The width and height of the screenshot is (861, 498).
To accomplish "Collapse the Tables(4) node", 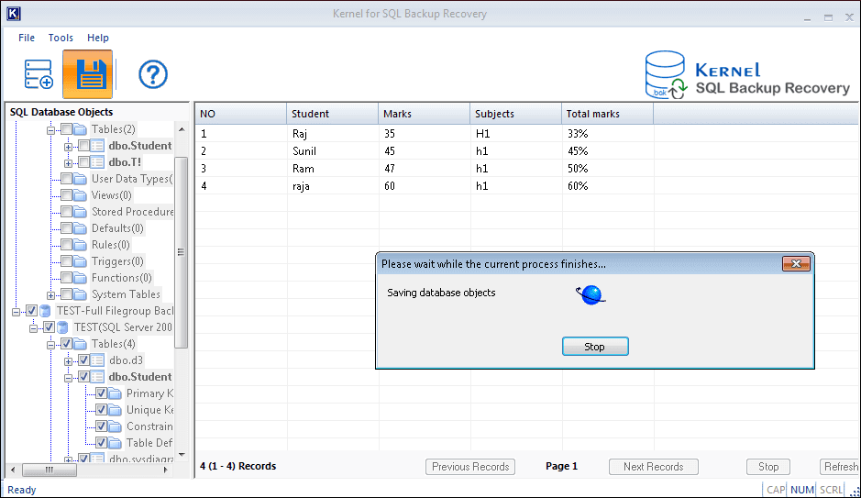I will tap(50, 345).
